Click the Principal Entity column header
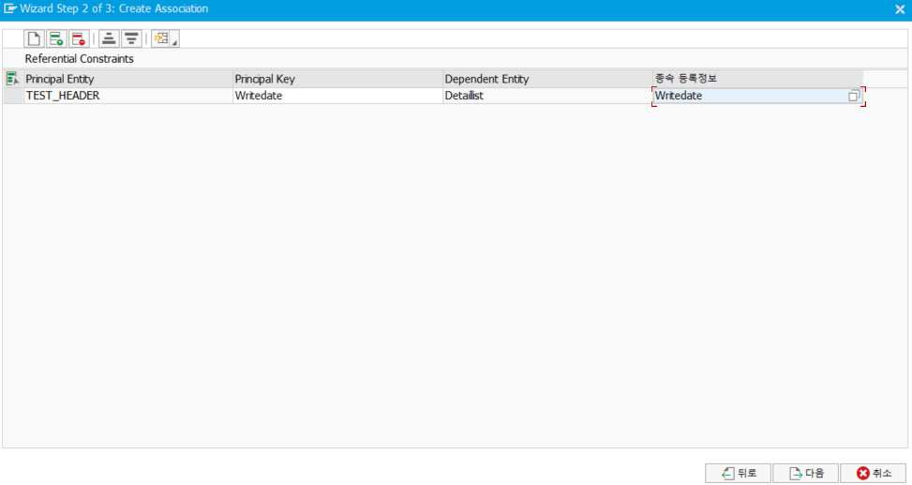 pos(128,79)
